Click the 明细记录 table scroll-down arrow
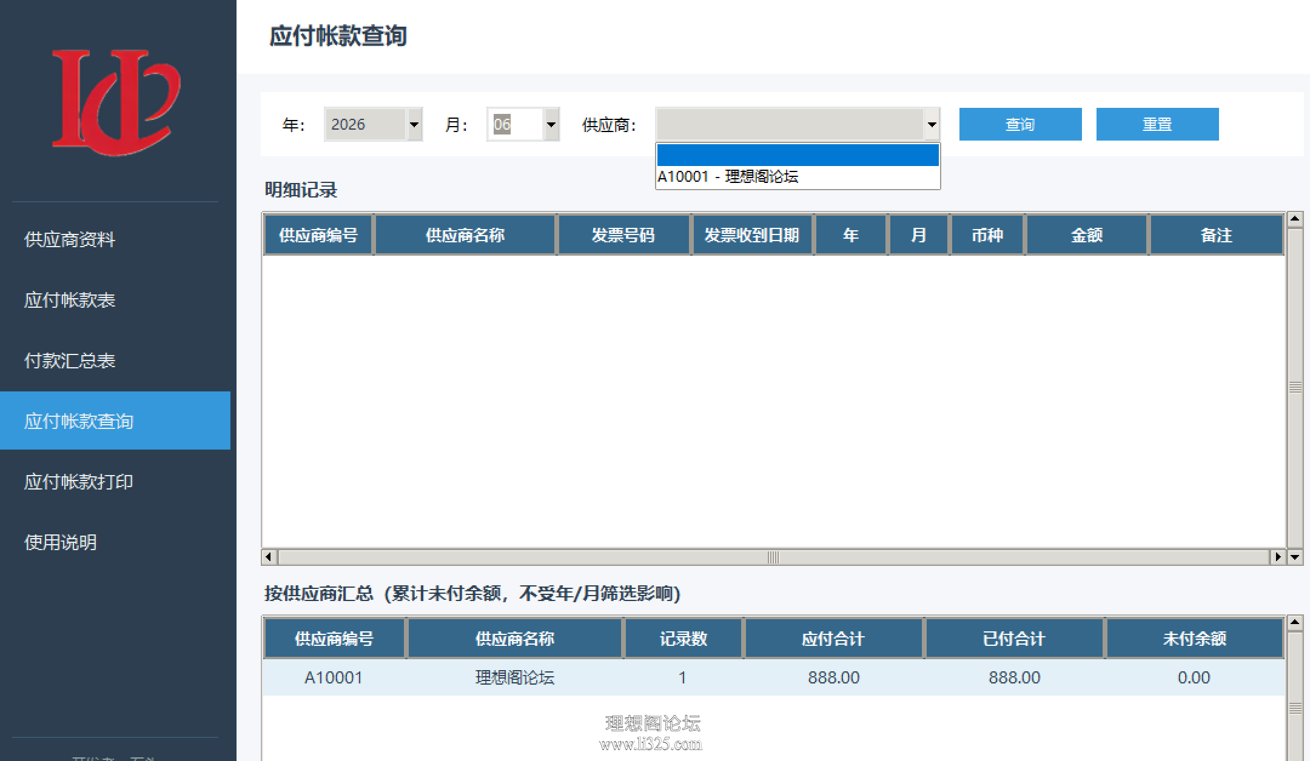Screen dimensions: 1310x761 pos(1295,557)
